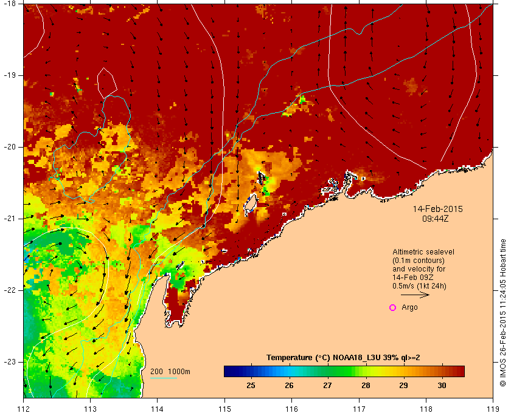This screenshot has height=413, width=511.
Task: Click the colorbar tick label 28
Action: [x=366, y=386]
